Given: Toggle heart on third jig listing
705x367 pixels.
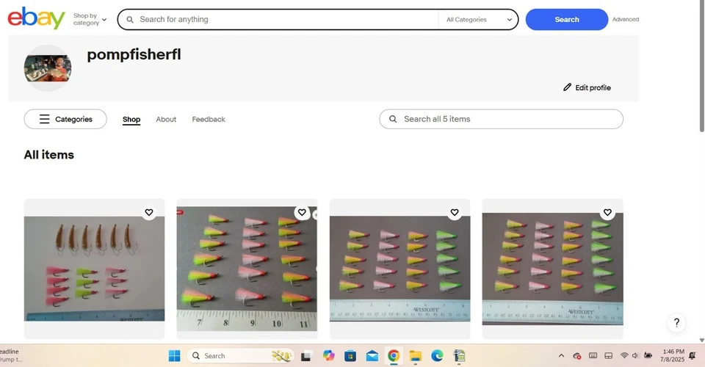Looking at the screenshot, I should pyautogui.click(x=455, y=212).
